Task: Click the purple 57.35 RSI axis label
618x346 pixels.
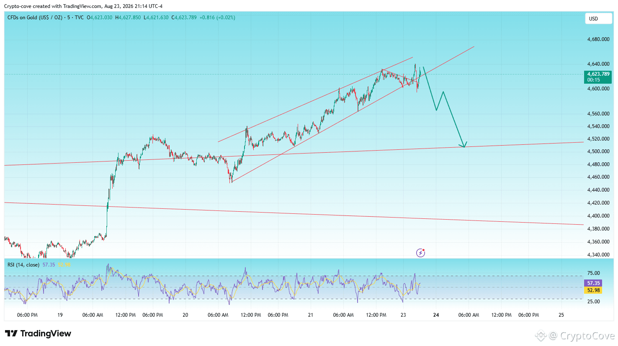Action: point(593,283)
